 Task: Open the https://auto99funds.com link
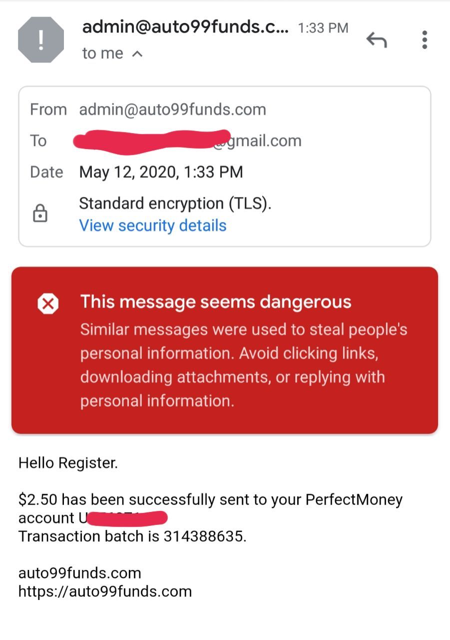pos(105,591)
